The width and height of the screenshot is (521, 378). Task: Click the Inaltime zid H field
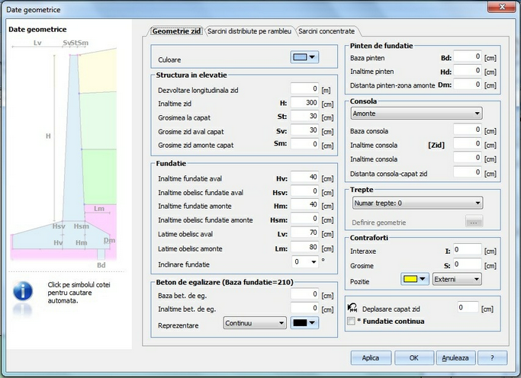pos(304,103)
